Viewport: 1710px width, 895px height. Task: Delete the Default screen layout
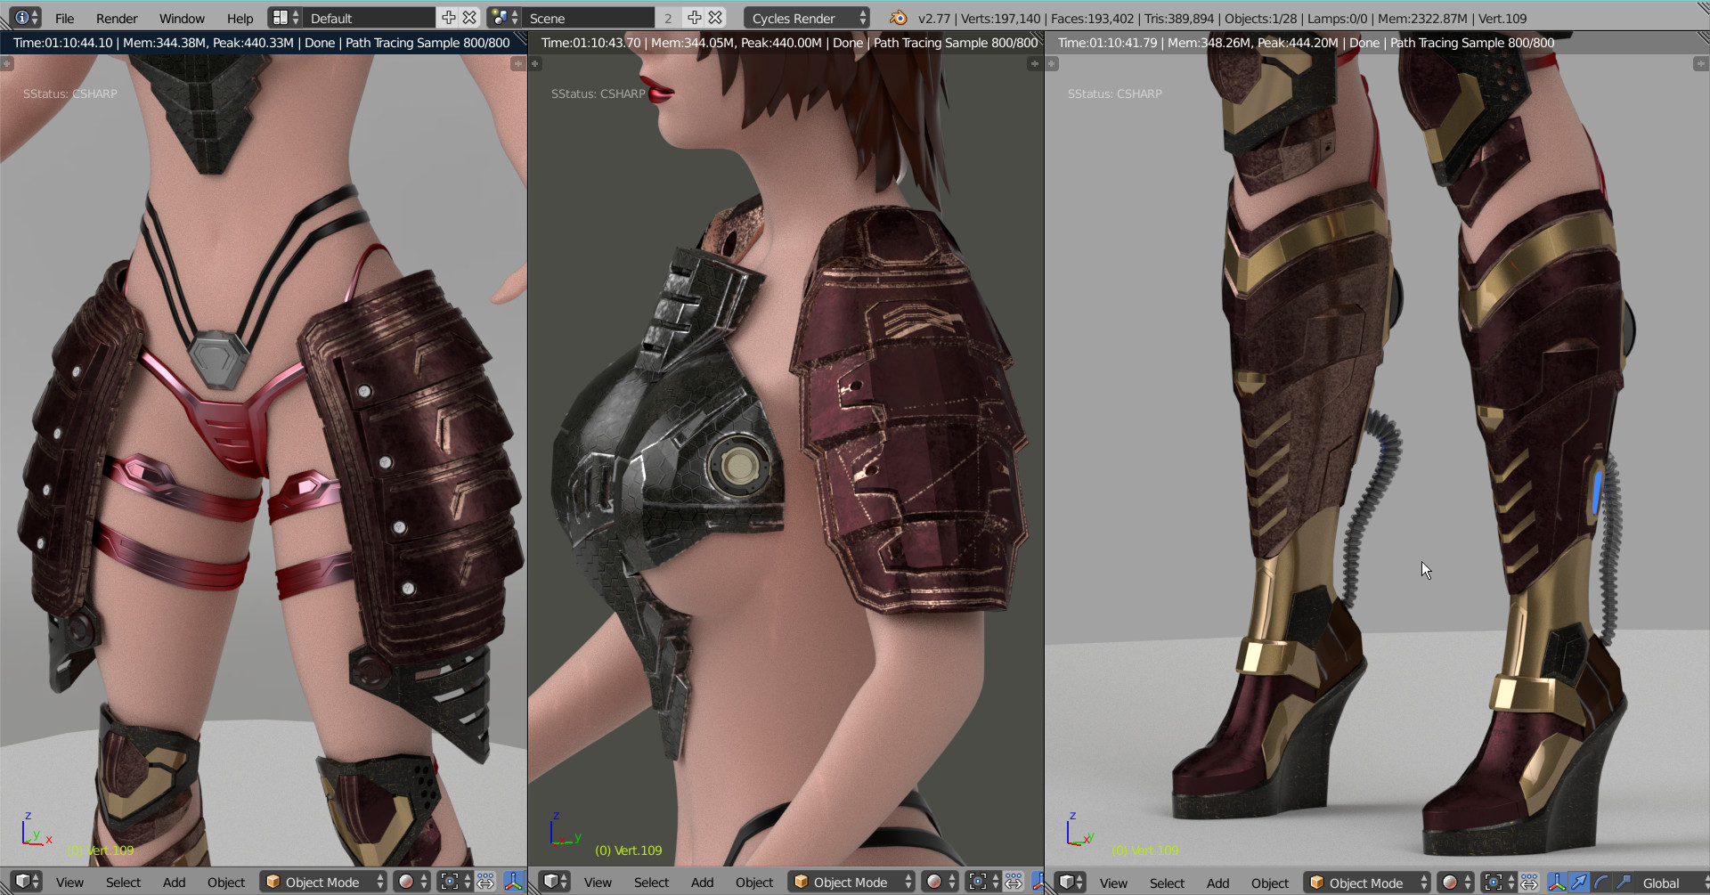[x=469, y=18]
